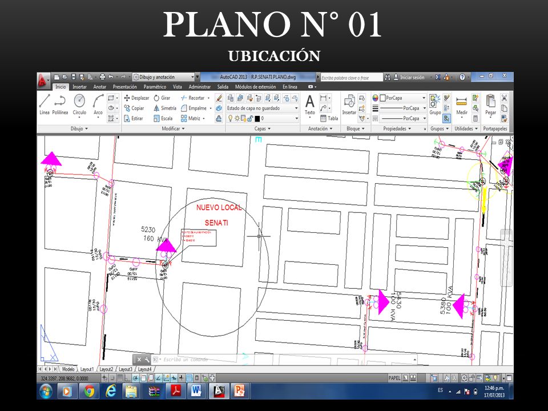Select the Polilínea tool

pos(60,104)
